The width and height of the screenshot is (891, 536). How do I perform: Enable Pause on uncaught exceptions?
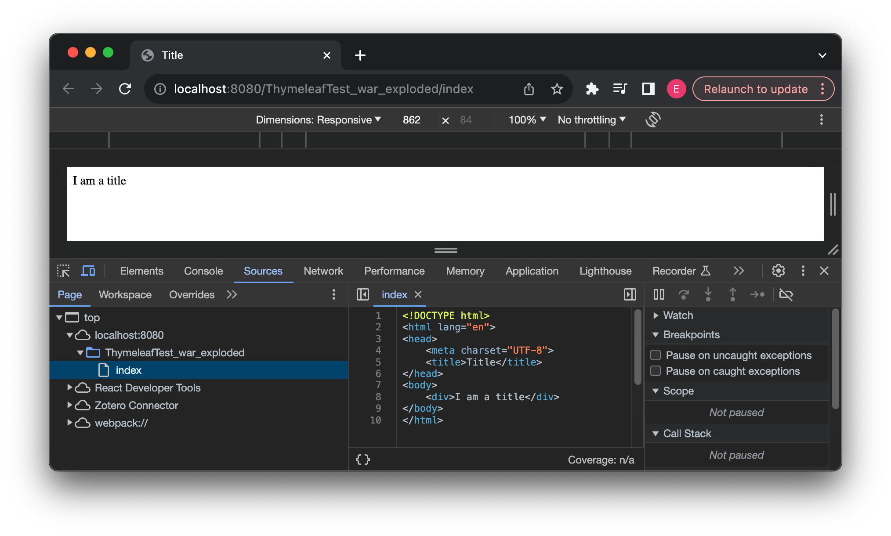pos(656,355)
